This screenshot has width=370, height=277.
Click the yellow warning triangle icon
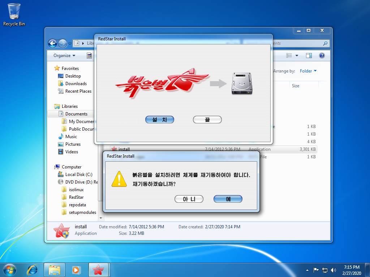119,179
